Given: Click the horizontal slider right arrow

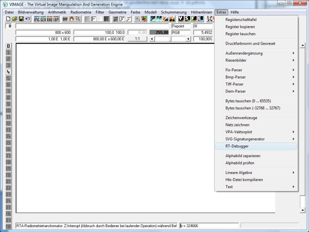Looking at the screenshot, I should tap(188, 39).
